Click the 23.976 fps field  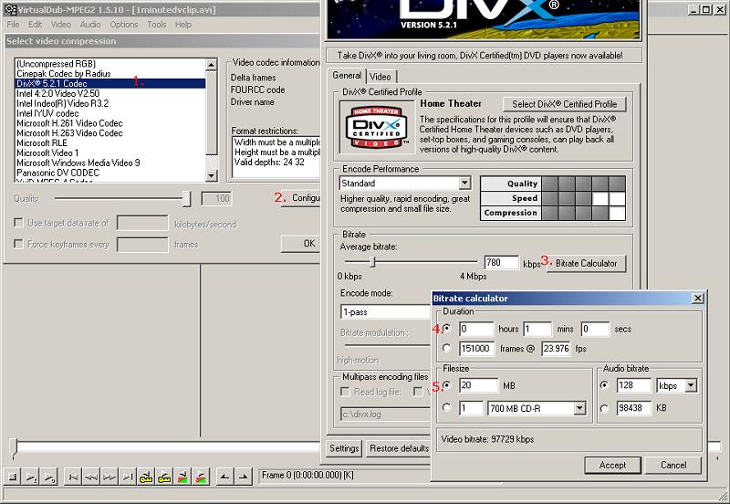(556, 349)
